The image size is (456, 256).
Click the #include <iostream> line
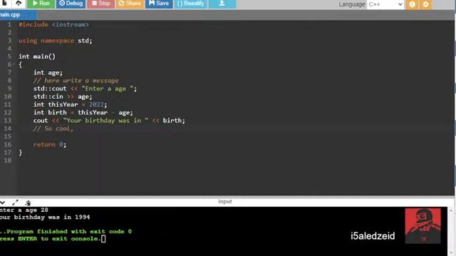53,25
